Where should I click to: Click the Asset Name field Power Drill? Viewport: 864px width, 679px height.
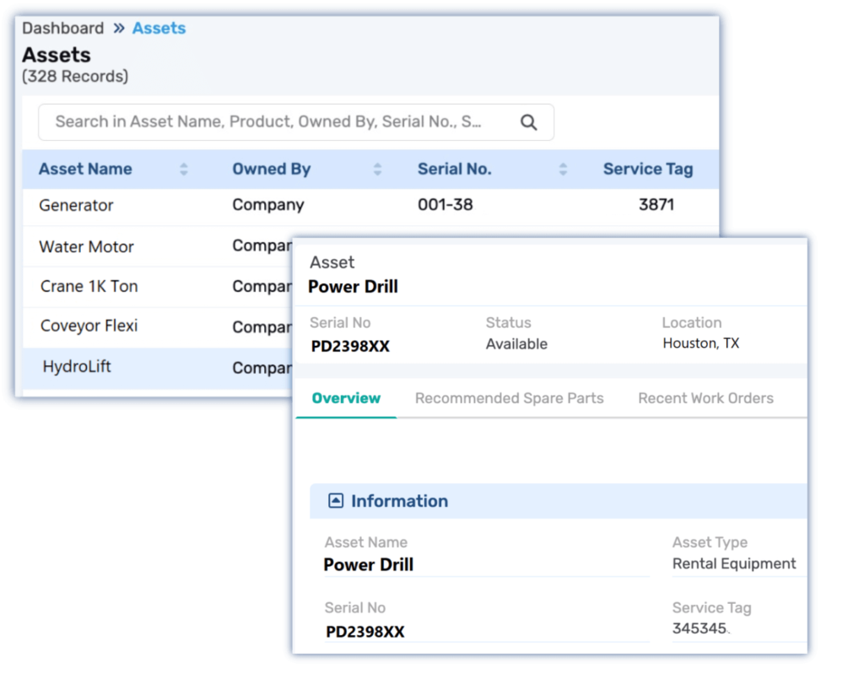pyautogui.click(x=369, y=565)
